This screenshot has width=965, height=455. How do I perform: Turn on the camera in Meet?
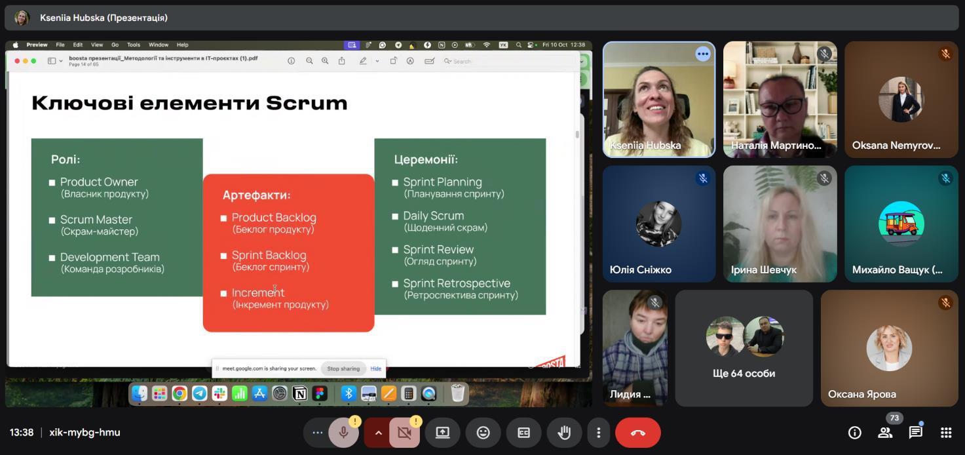404,433
